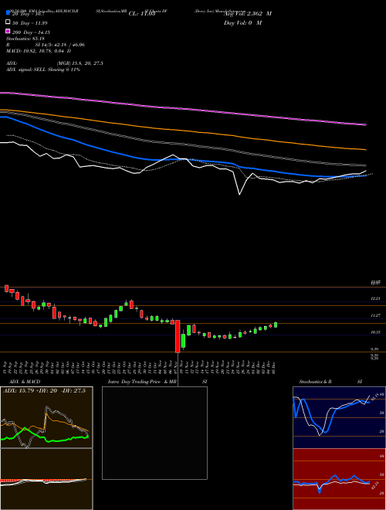Click the 10.33 price axis label
386x510 pixels.
point(375,332)
